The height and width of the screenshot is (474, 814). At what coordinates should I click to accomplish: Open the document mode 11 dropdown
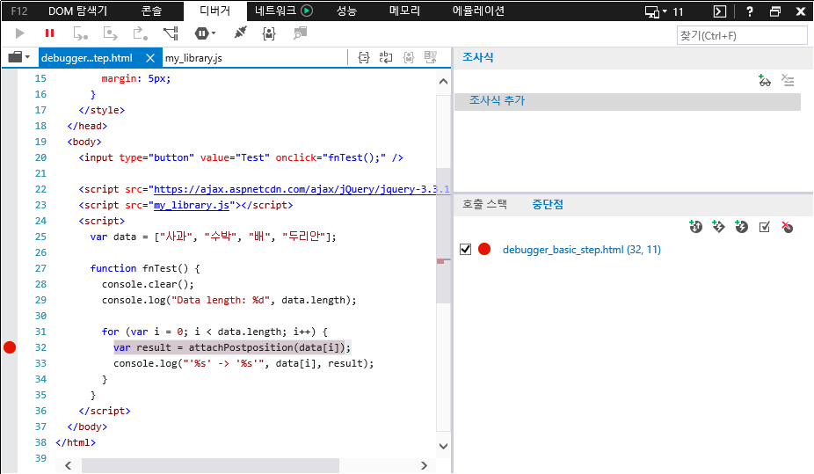664,11
